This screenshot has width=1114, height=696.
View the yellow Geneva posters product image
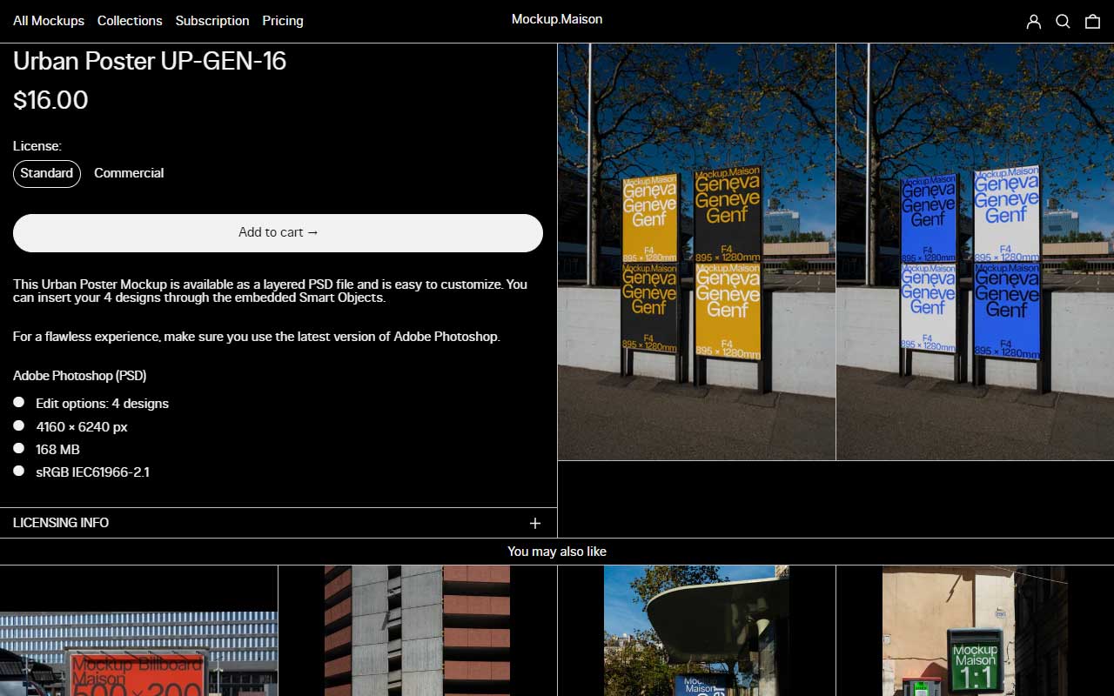[695, 252]
